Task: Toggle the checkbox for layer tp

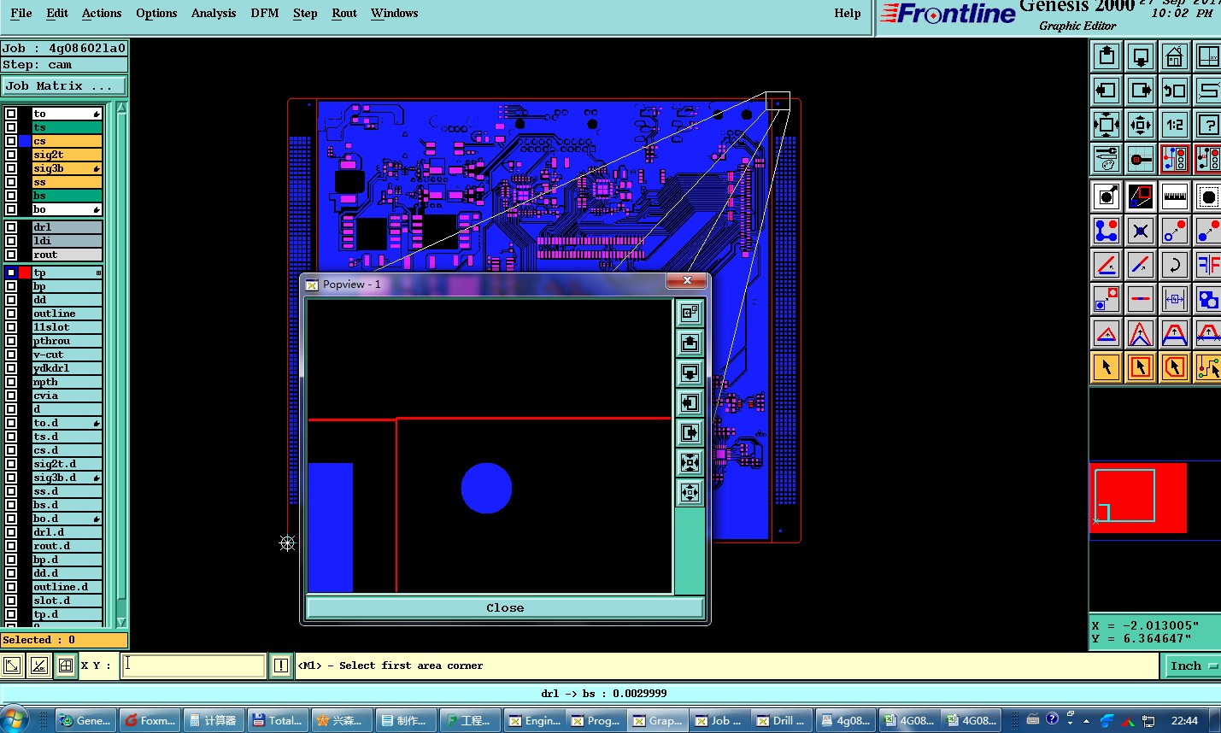Action: point(11,273)
